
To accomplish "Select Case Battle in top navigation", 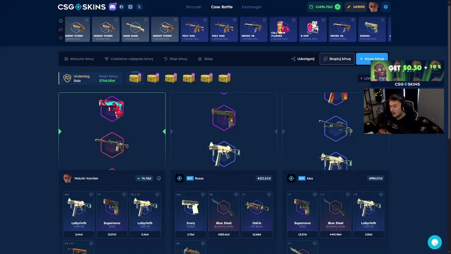I will pos(222,7).
